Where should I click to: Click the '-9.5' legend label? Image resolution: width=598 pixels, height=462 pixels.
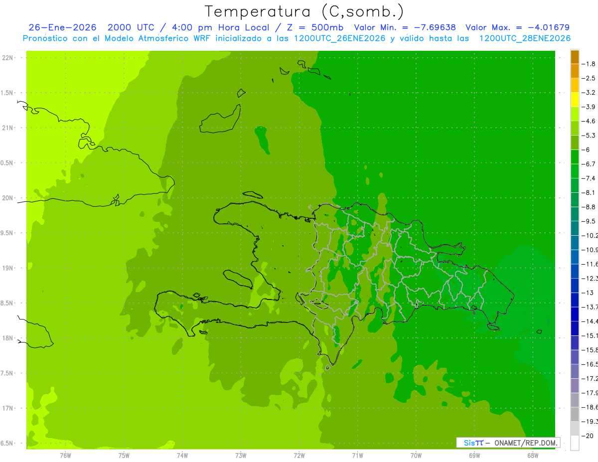589,221
